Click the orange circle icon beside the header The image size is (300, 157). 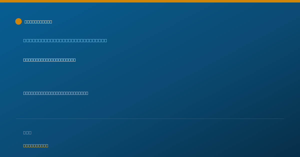pos(18,21)
